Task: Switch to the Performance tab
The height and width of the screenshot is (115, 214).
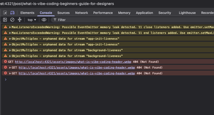Action: pos(103,13)
